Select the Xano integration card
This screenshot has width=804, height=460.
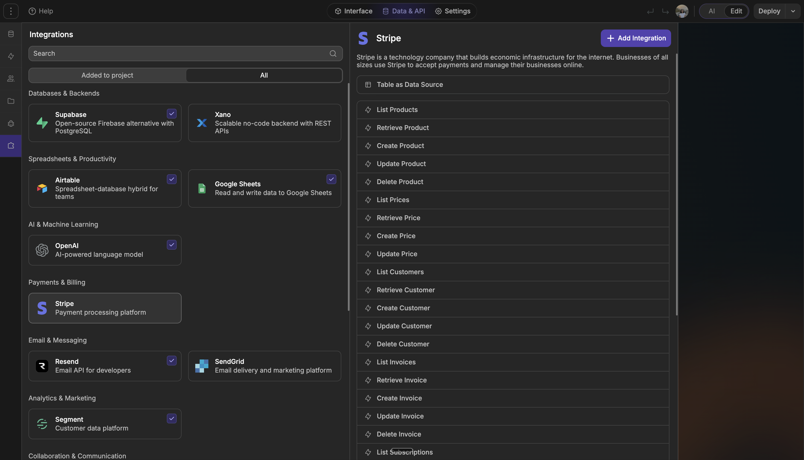264,123
